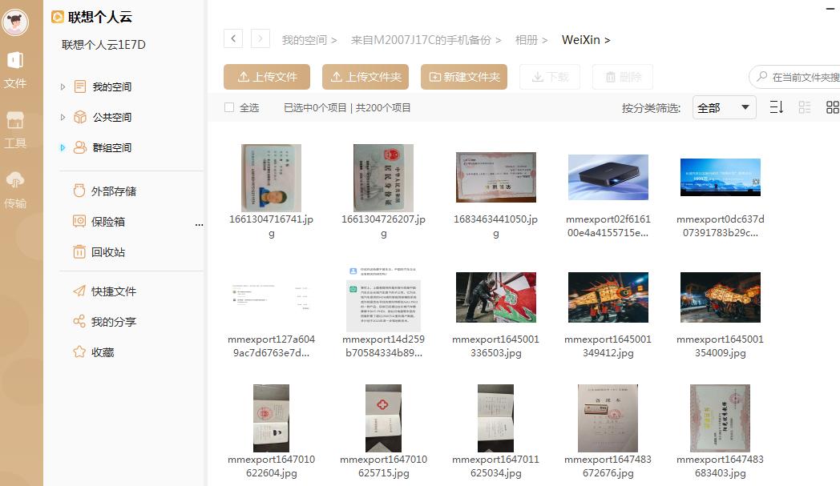Click the sort order icon
The width and height of the screenshot is (840, 486).
[775, 106]
